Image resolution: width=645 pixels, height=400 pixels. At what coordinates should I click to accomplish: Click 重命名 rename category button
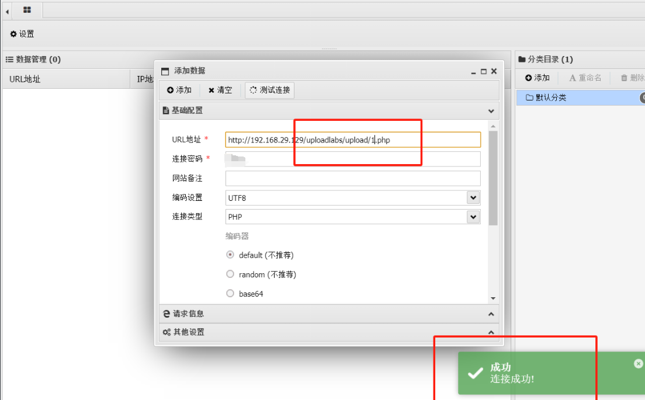pyautogui.click(x=585, y=78)
